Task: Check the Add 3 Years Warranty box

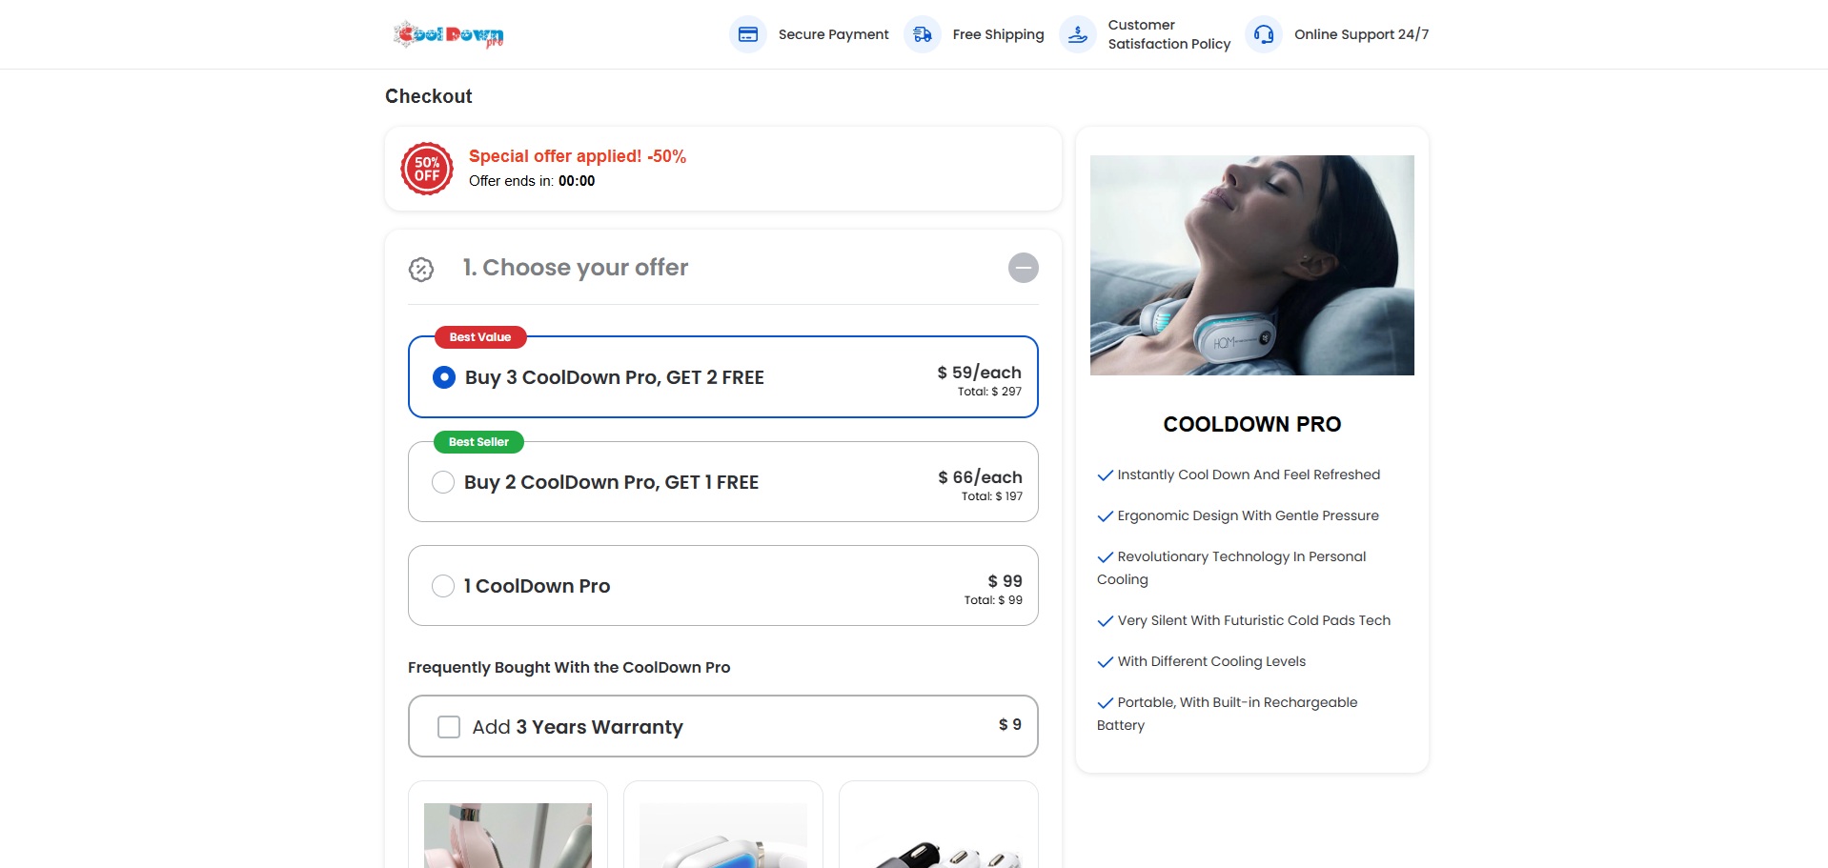Action: tap(449, 727)
